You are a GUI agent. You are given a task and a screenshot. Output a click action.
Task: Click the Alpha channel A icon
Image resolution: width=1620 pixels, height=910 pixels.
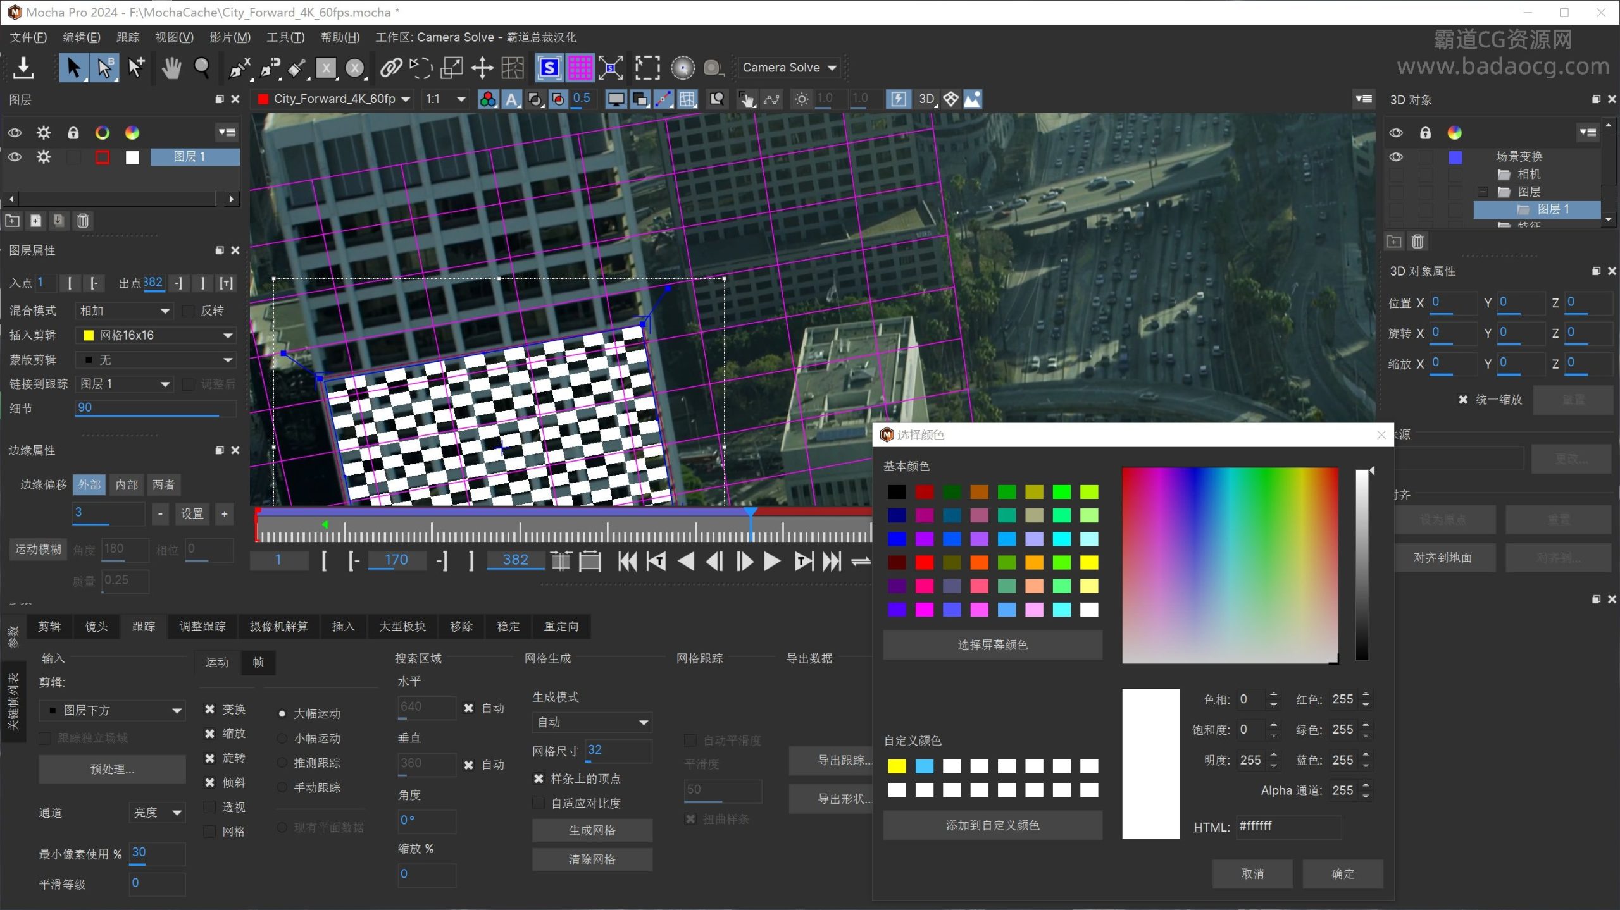[511, 99]
